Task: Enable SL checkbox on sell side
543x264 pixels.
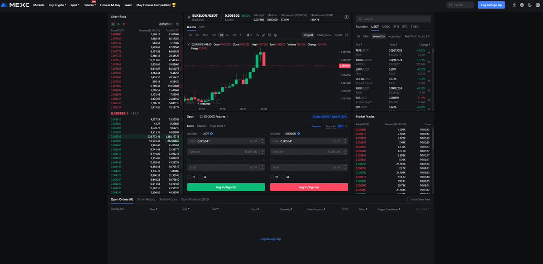Action: 284,177
